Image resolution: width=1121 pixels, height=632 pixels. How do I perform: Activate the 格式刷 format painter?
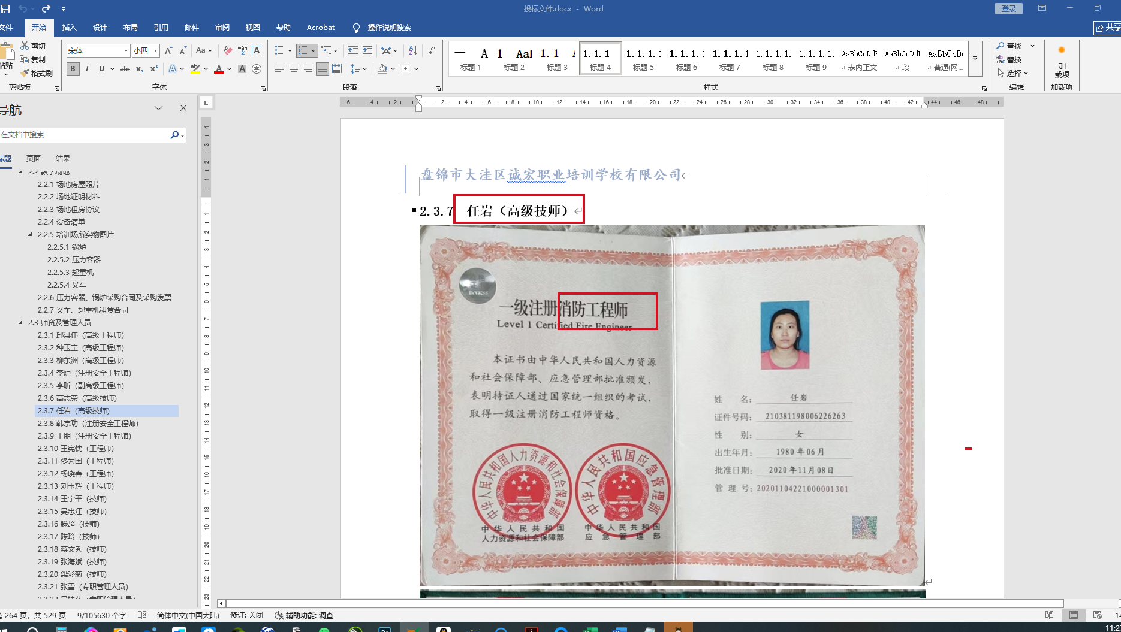click(37, 73)
